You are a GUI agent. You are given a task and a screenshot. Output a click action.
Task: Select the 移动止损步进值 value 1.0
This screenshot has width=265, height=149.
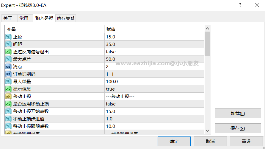pyautogui.click(x=109, y=119)
